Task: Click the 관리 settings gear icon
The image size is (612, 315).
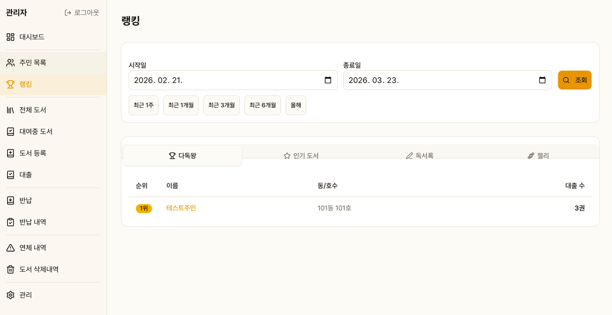Action: point(10,295)
